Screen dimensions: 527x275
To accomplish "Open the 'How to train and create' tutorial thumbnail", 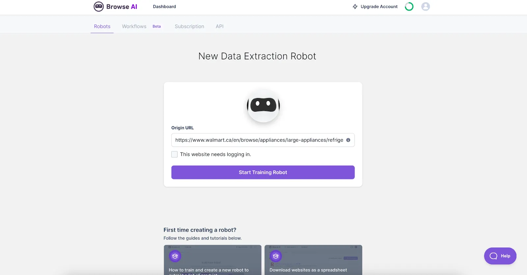I will click(212, 260).
